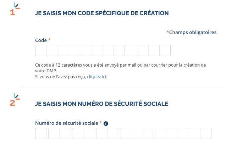Click the step 1 number icon

(13, 11)
